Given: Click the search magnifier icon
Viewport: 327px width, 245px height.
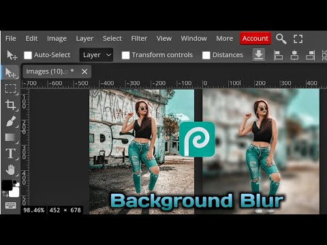Looking at the screenshot, I should [x=281, y=39].
